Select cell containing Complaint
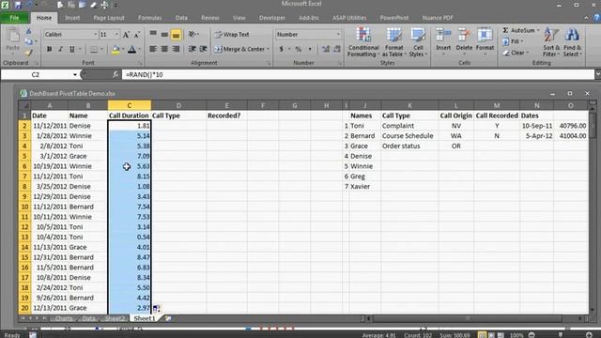Screen dimensions: 601x338 tap(409, 126)
